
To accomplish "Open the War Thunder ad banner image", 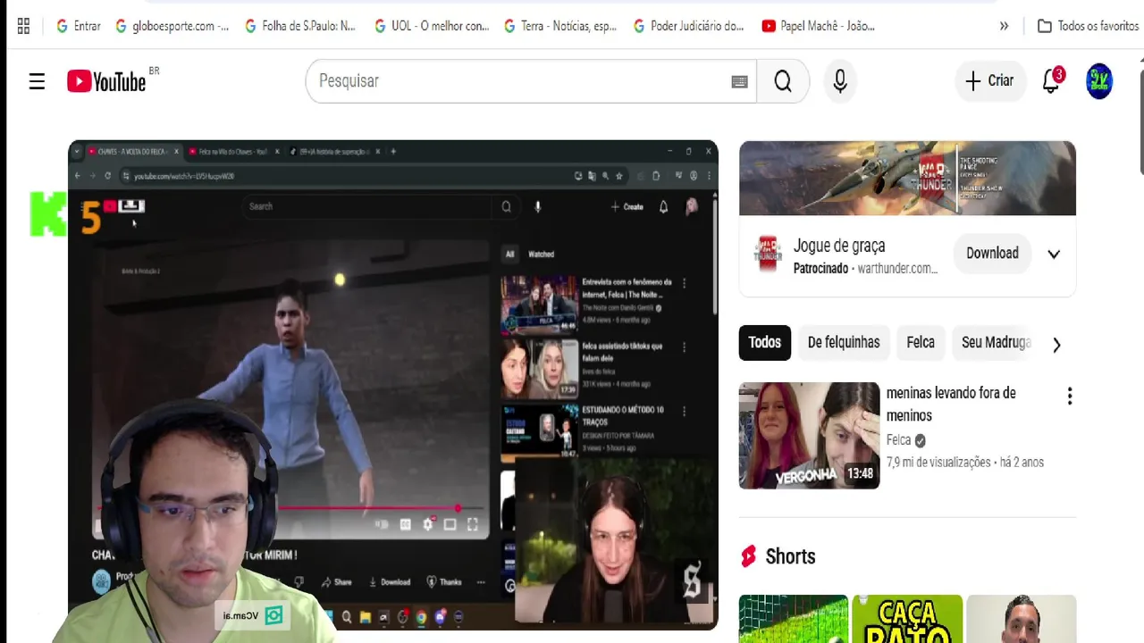I will coord(907,178).
